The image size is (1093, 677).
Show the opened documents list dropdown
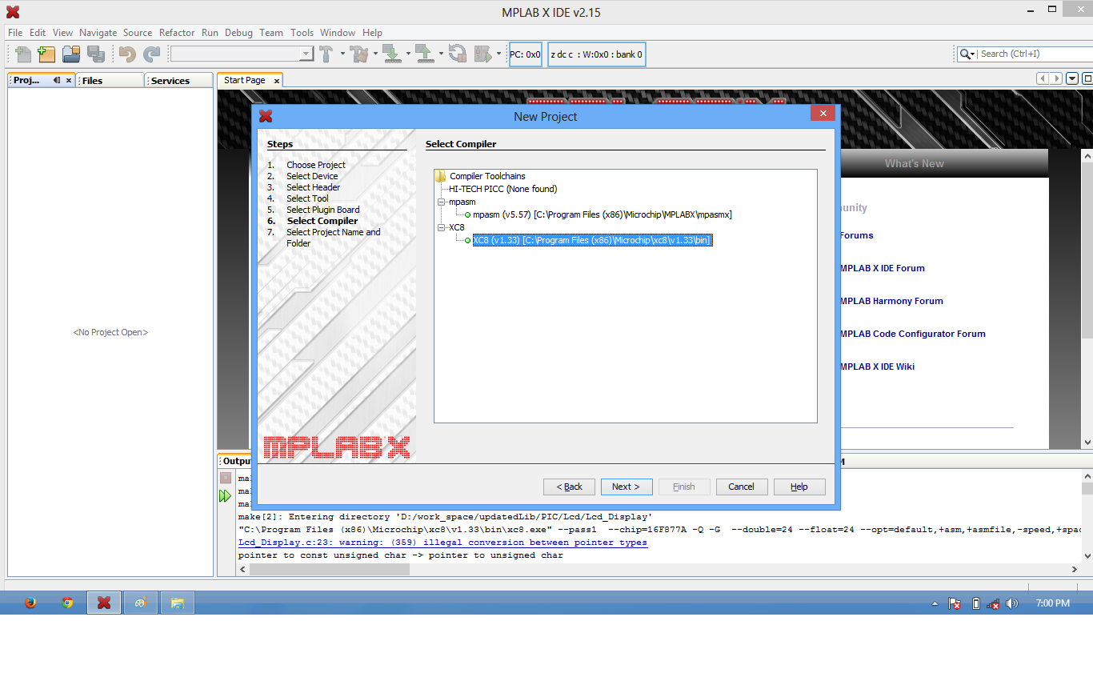click(1072, 78)
